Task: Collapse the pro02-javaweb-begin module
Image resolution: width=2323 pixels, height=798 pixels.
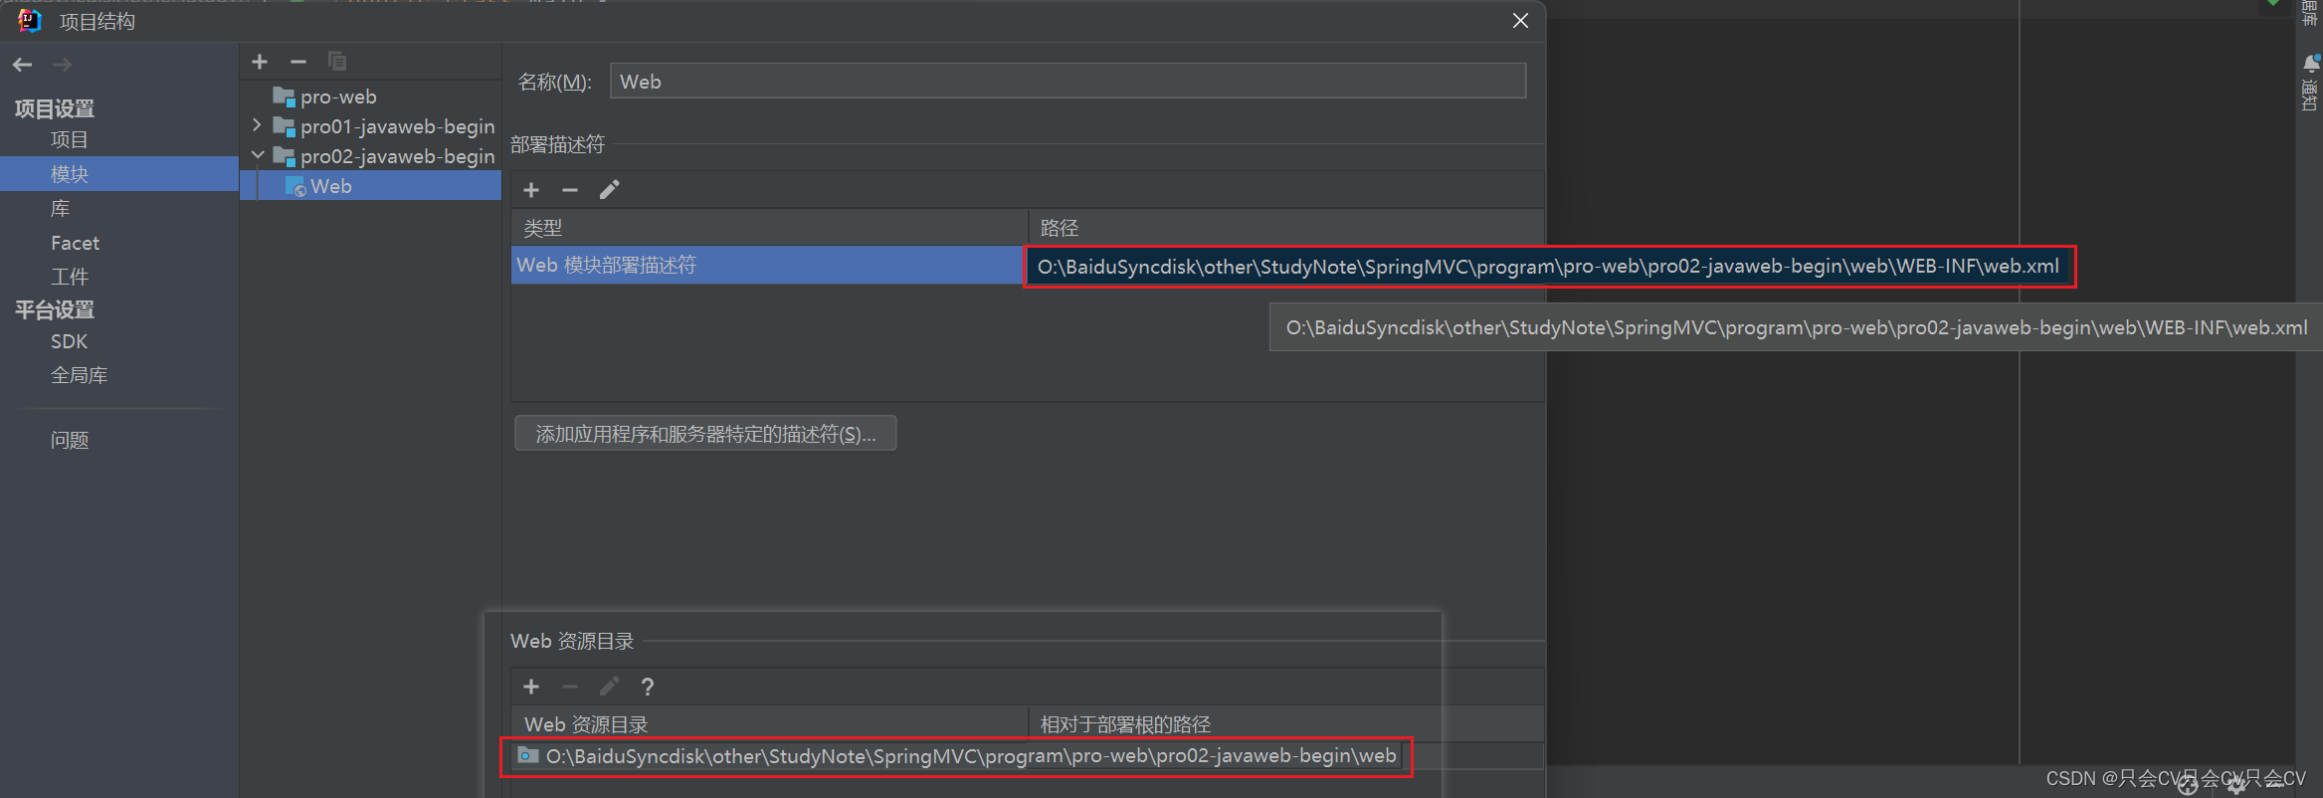Action: coord(258,155)
